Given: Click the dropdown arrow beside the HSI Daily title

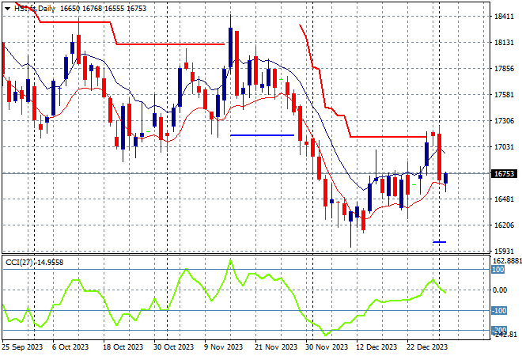Looking at the screenshot, I should (6, 6).
